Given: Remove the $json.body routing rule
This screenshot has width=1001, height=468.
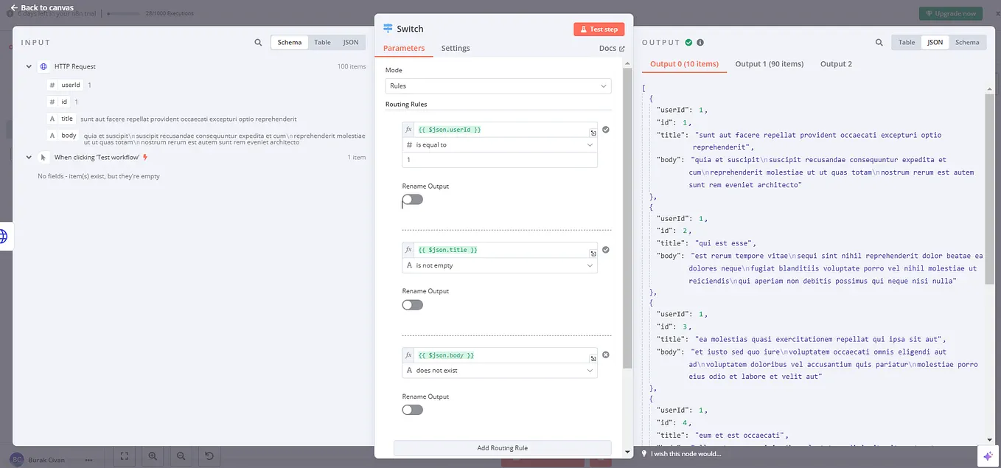Looking at the screenshot, I should 606,355.
